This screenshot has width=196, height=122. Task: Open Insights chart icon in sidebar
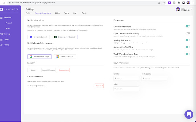pos(2,39)
